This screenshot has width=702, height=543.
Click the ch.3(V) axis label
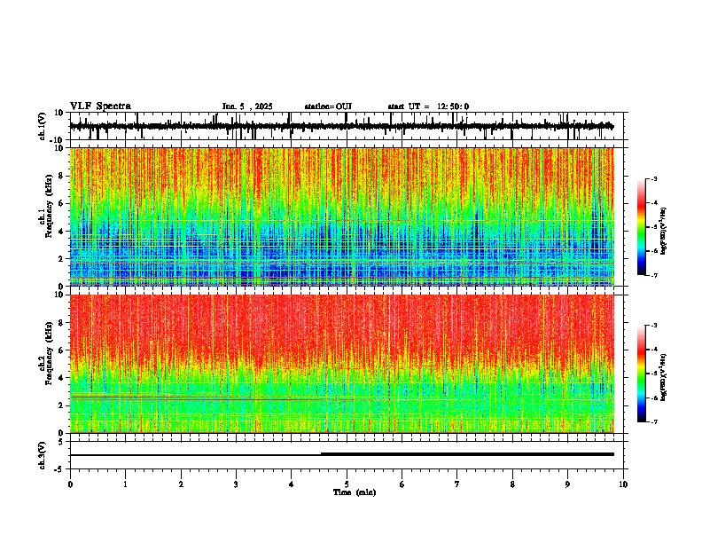43,455
